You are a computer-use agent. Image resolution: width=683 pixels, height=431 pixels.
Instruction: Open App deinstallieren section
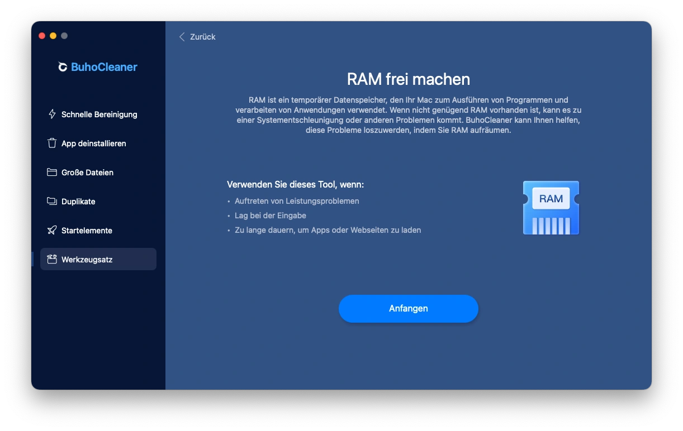(98, 143)
